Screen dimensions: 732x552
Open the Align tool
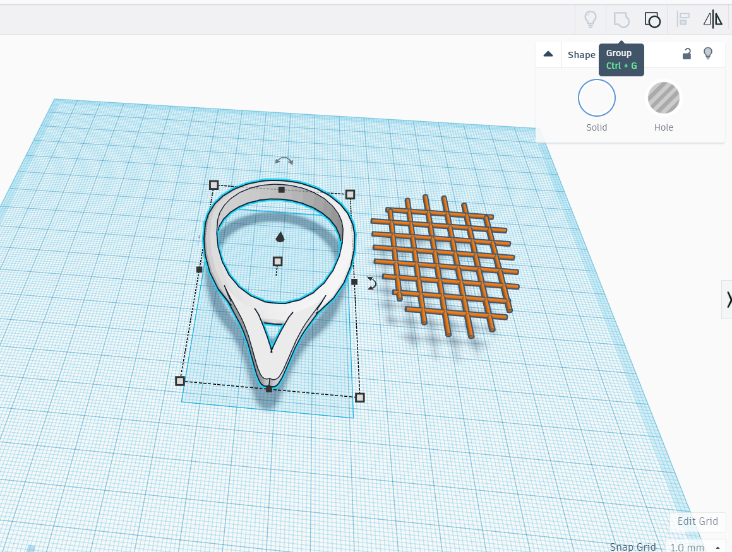click(x=683, y=19)
